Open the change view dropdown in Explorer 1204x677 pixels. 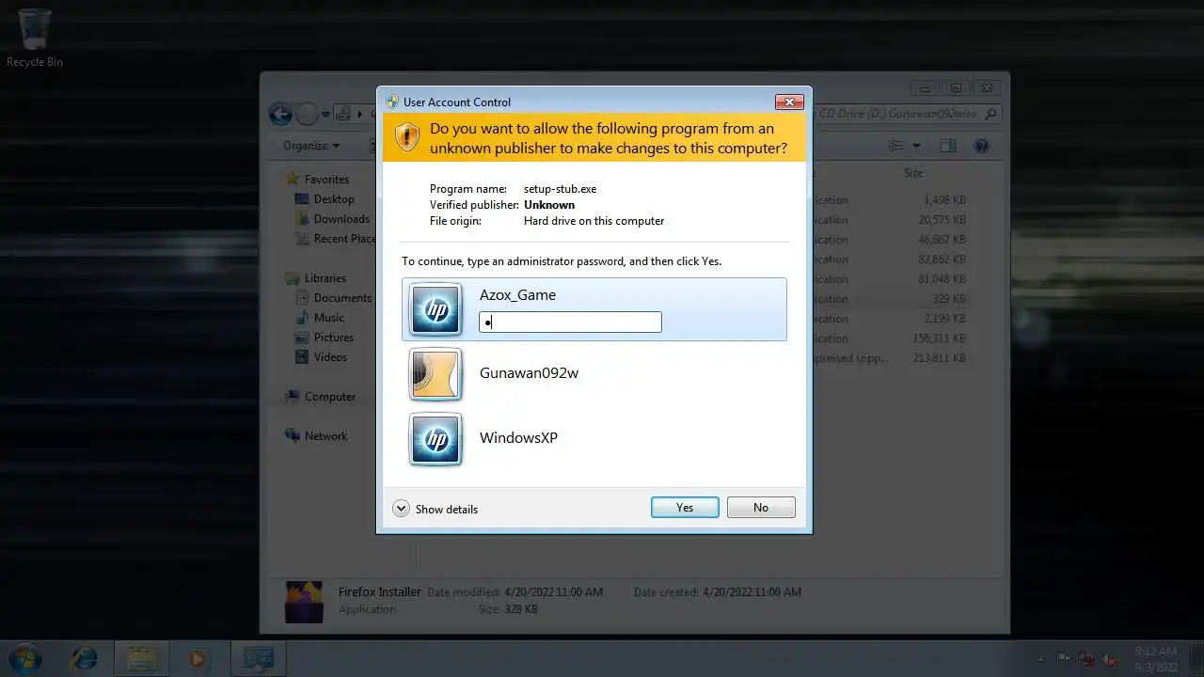917,146
